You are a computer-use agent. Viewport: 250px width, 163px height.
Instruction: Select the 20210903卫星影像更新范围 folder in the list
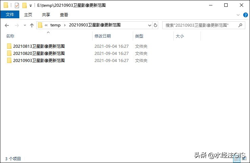click(x=39, y=61)
